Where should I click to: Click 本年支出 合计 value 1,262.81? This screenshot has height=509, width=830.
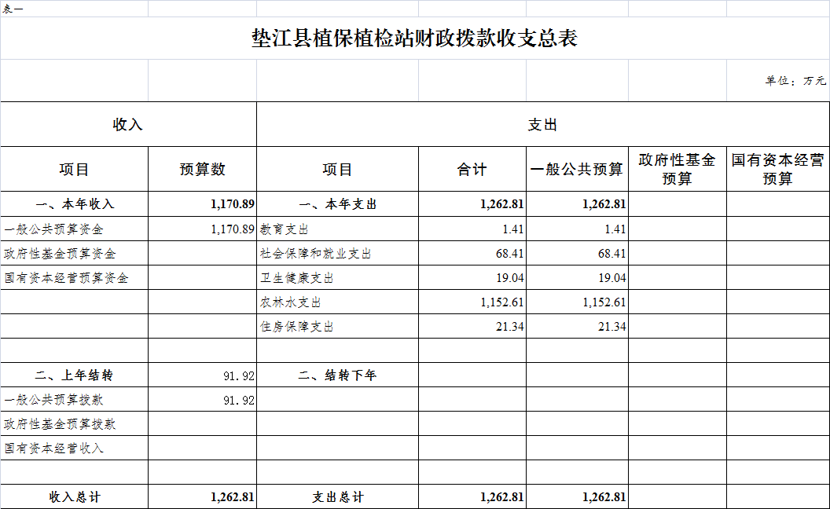tap(501, 204)
